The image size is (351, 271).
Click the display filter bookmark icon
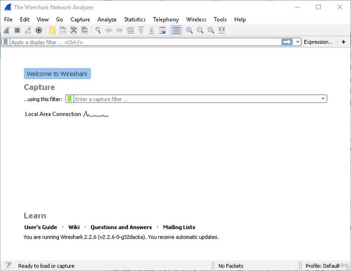[x=6, y=42]
